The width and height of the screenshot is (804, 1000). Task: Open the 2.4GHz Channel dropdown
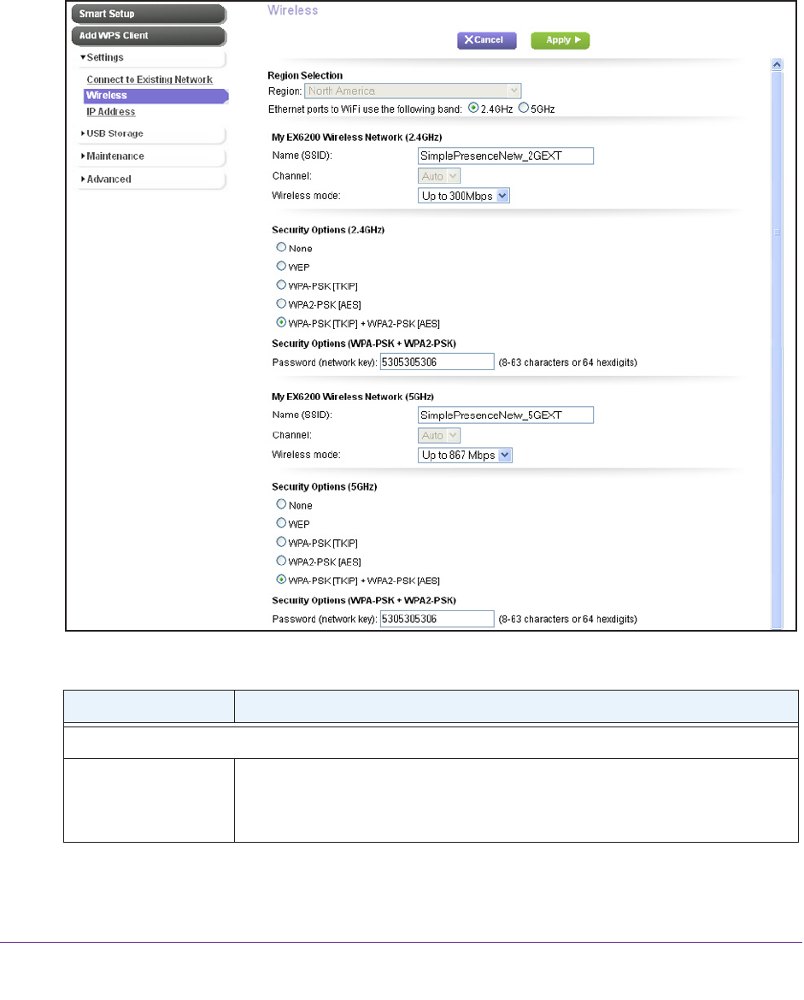pos(438,176)
